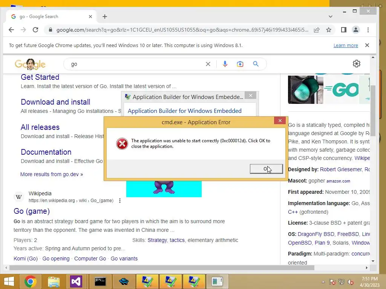The width and height of the screenshot is (386, 289).
Task: Close the cmd.exe Application Error dialog
Action: pyautogui.click(x=280, y=120)
